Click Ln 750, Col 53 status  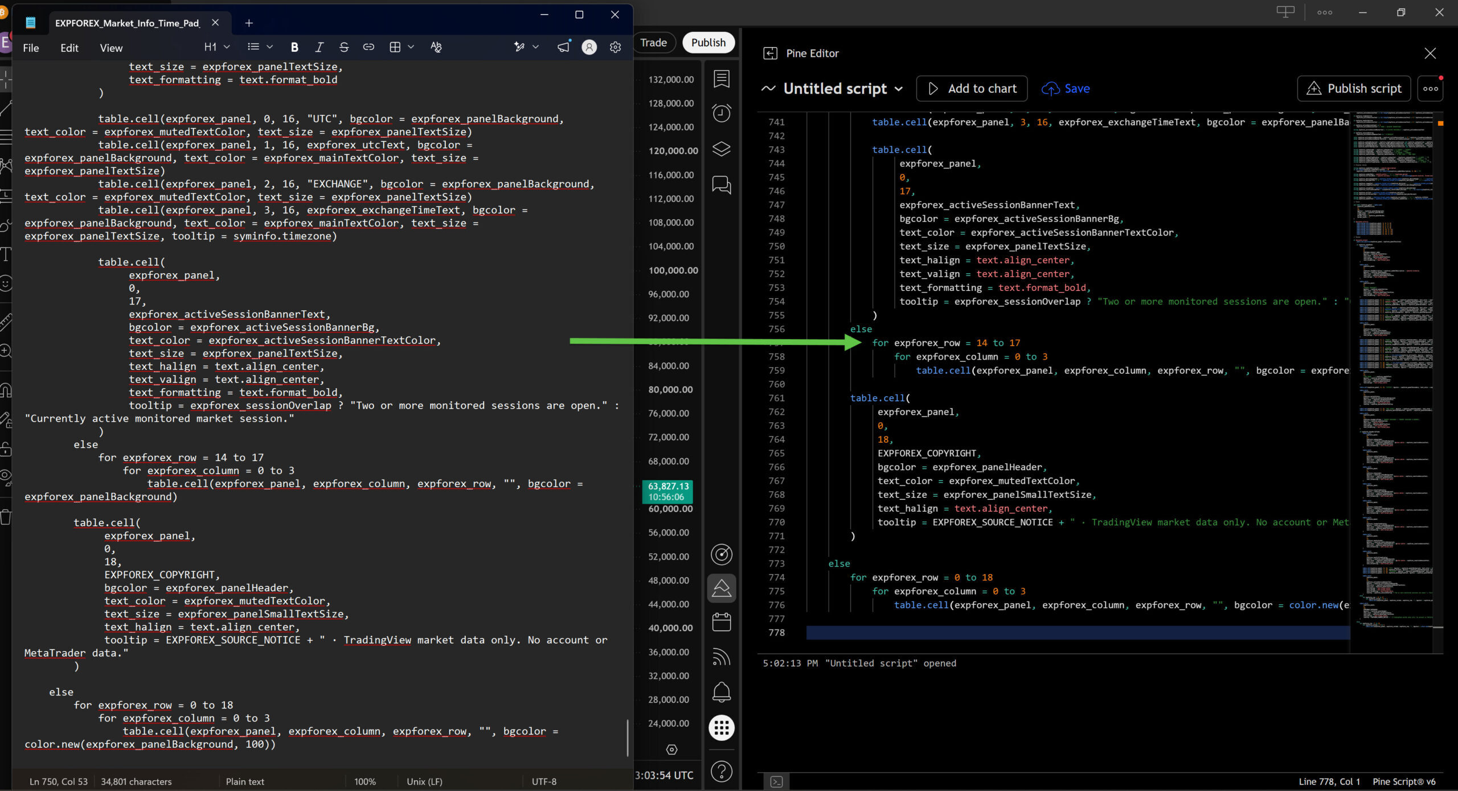(59, 782)
